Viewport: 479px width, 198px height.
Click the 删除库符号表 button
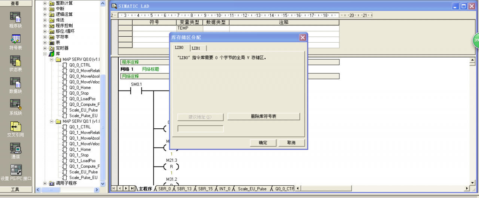coord(264,116)
